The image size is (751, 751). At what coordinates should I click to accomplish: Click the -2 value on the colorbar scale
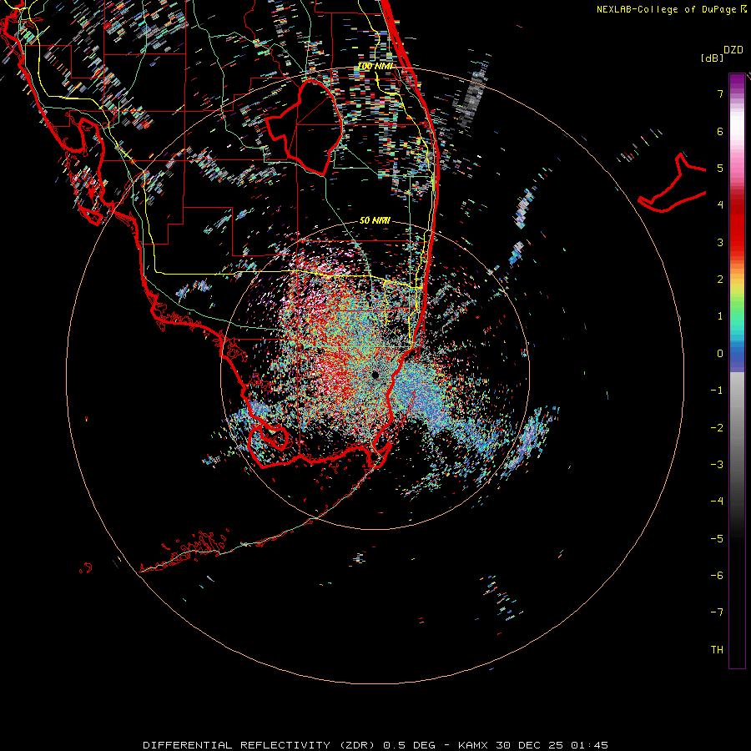point(717,428)
